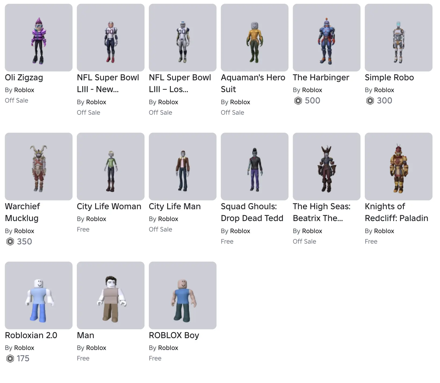This screenshot has width=440, height=383.
Task: Click the NFL Super Bowl LIII – Los... title
Action: 180,83
